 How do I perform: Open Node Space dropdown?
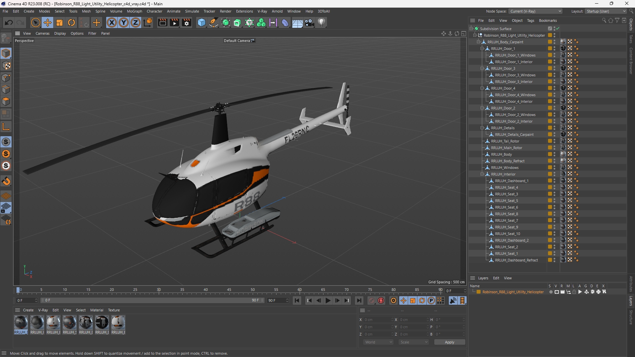(x=535, y=11)
